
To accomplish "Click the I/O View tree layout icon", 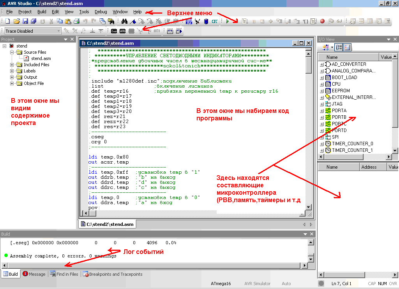I will (x=339, y=47).
